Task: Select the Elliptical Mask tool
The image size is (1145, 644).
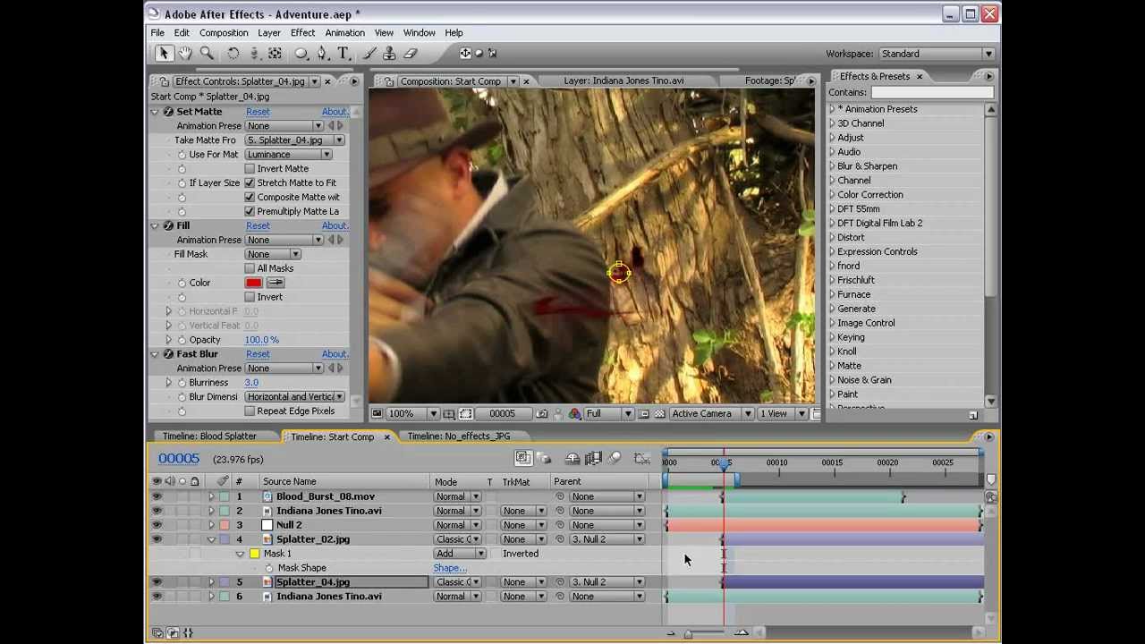Action: click(x=301, y=54)
